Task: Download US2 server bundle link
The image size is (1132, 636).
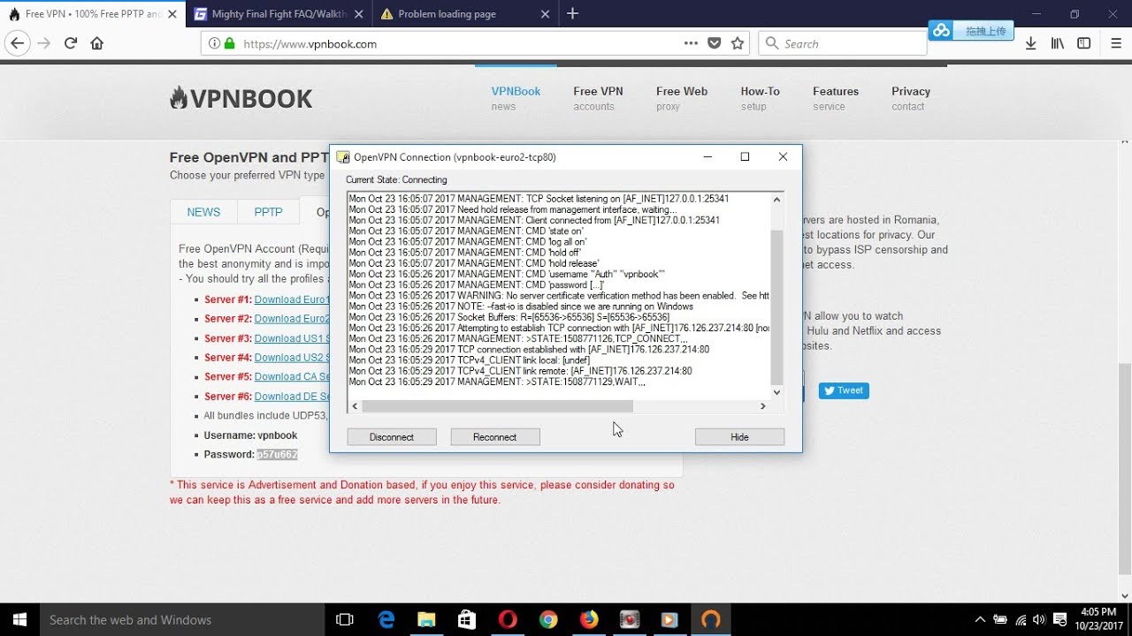Action: 292,358
